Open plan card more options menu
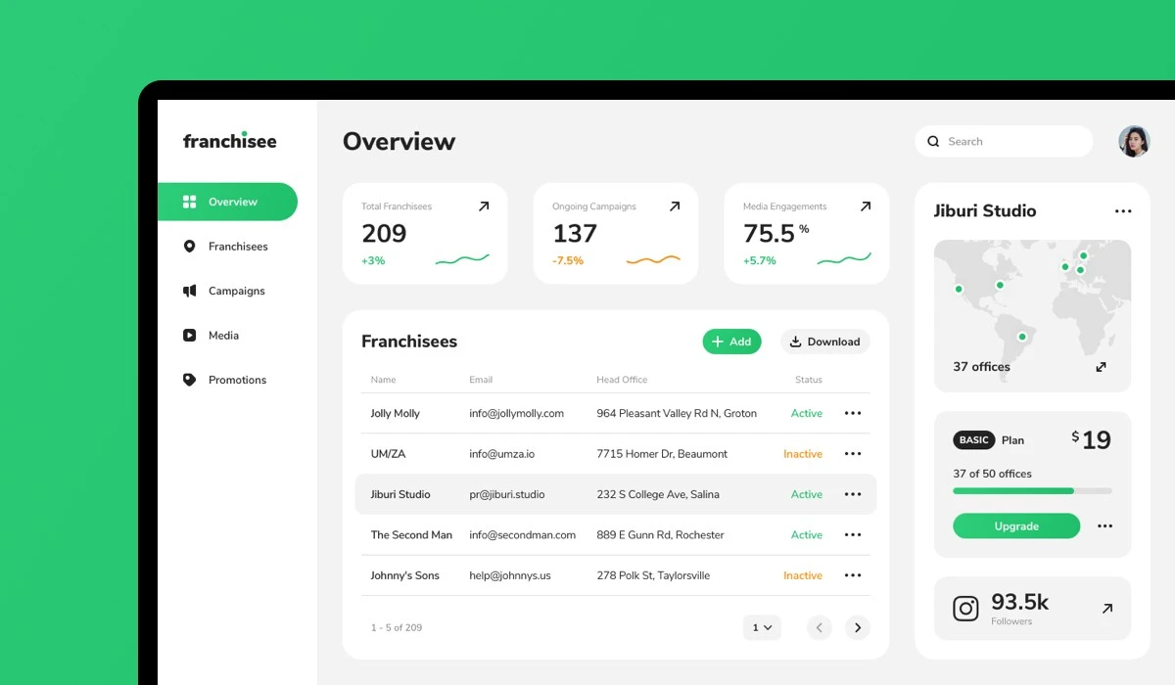Screen dimensions: 1175x685 [x=1104, y=526]
